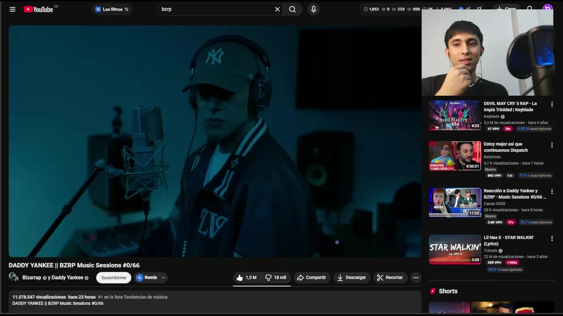Open options menu for Dispatch video
Viewport: 563px width, 316px height.
(552, 145)
